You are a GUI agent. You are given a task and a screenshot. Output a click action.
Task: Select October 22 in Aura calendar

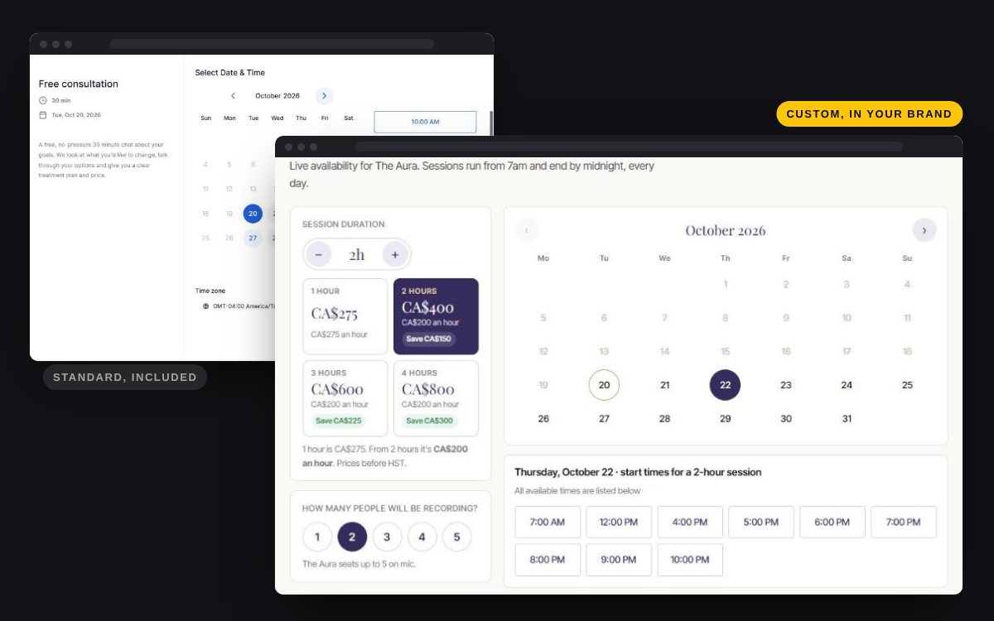pos(725,385)
